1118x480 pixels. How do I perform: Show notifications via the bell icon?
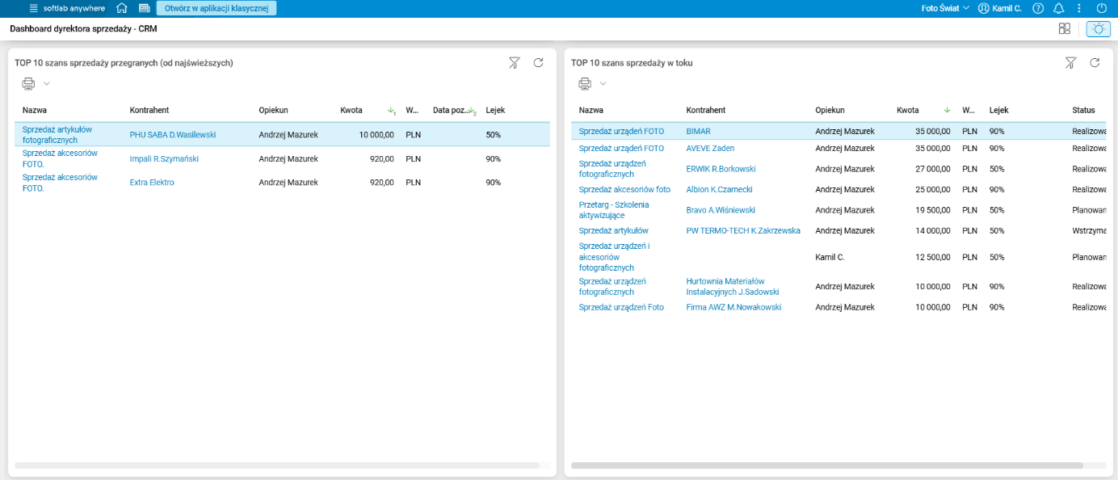[x=1059, y=8]
